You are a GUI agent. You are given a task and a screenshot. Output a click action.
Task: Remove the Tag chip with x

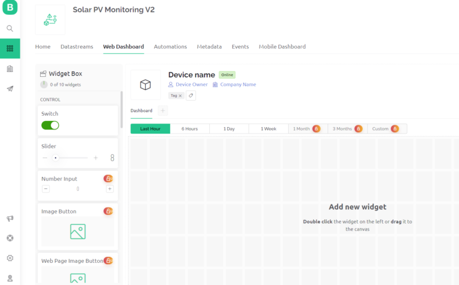tap(180, 96)
